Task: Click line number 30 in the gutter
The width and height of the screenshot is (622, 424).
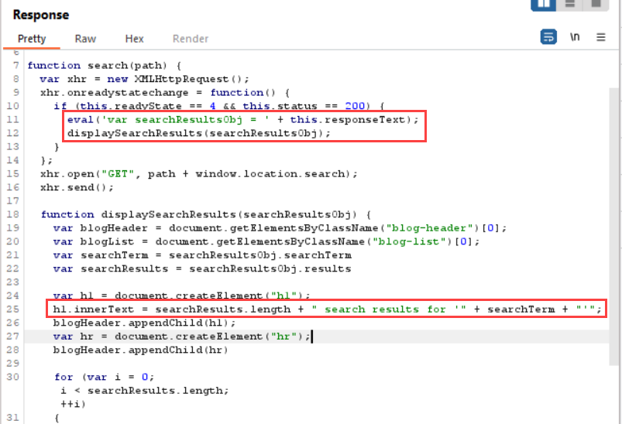Action: coord(12,377)
